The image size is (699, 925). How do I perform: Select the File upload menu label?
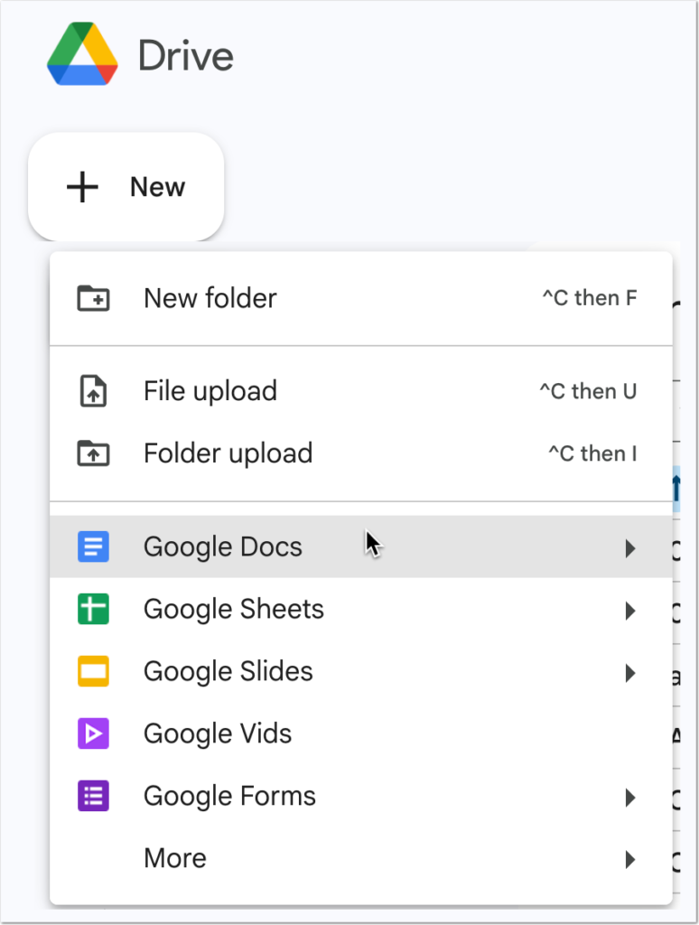210,391
